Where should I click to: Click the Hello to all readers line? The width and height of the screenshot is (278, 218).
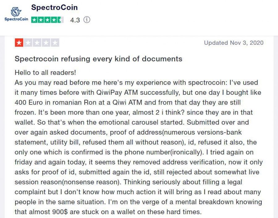coord(45,73)
